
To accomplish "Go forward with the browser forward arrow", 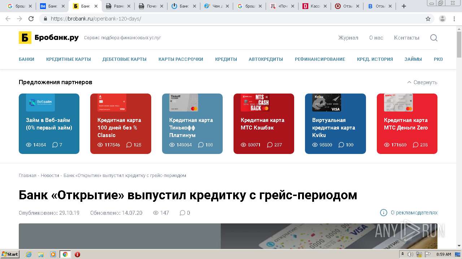I will 19,19.
